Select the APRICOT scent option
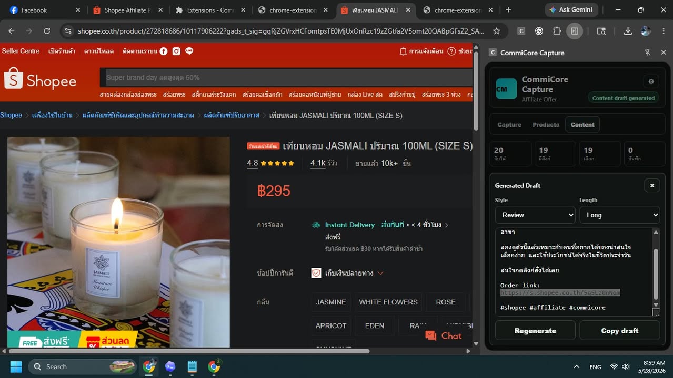Image resolution: width=673 pixels, height=378 pixels. coord(331,326)
